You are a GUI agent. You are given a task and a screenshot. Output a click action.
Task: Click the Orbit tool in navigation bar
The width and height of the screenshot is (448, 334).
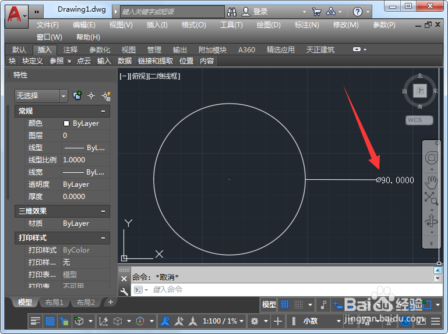[431, 221]
